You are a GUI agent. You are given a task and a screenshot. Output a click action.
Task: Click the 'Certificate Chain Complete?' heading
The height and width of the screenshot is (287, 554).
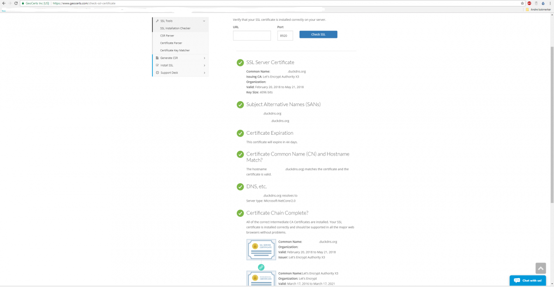277,213
